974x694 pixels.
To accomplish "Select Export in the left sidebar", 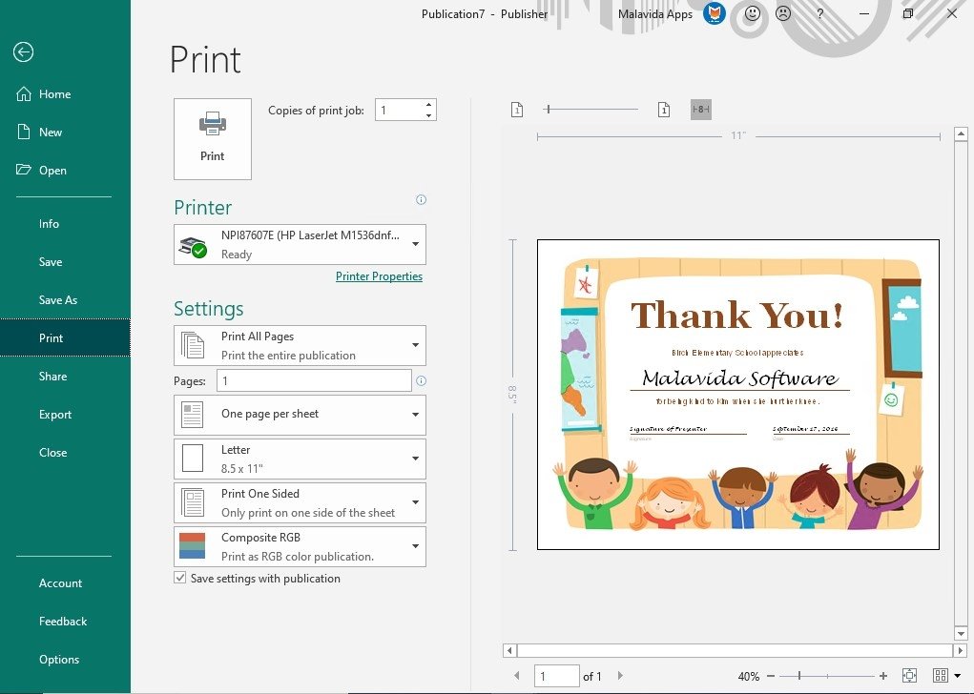I will 55,415.
